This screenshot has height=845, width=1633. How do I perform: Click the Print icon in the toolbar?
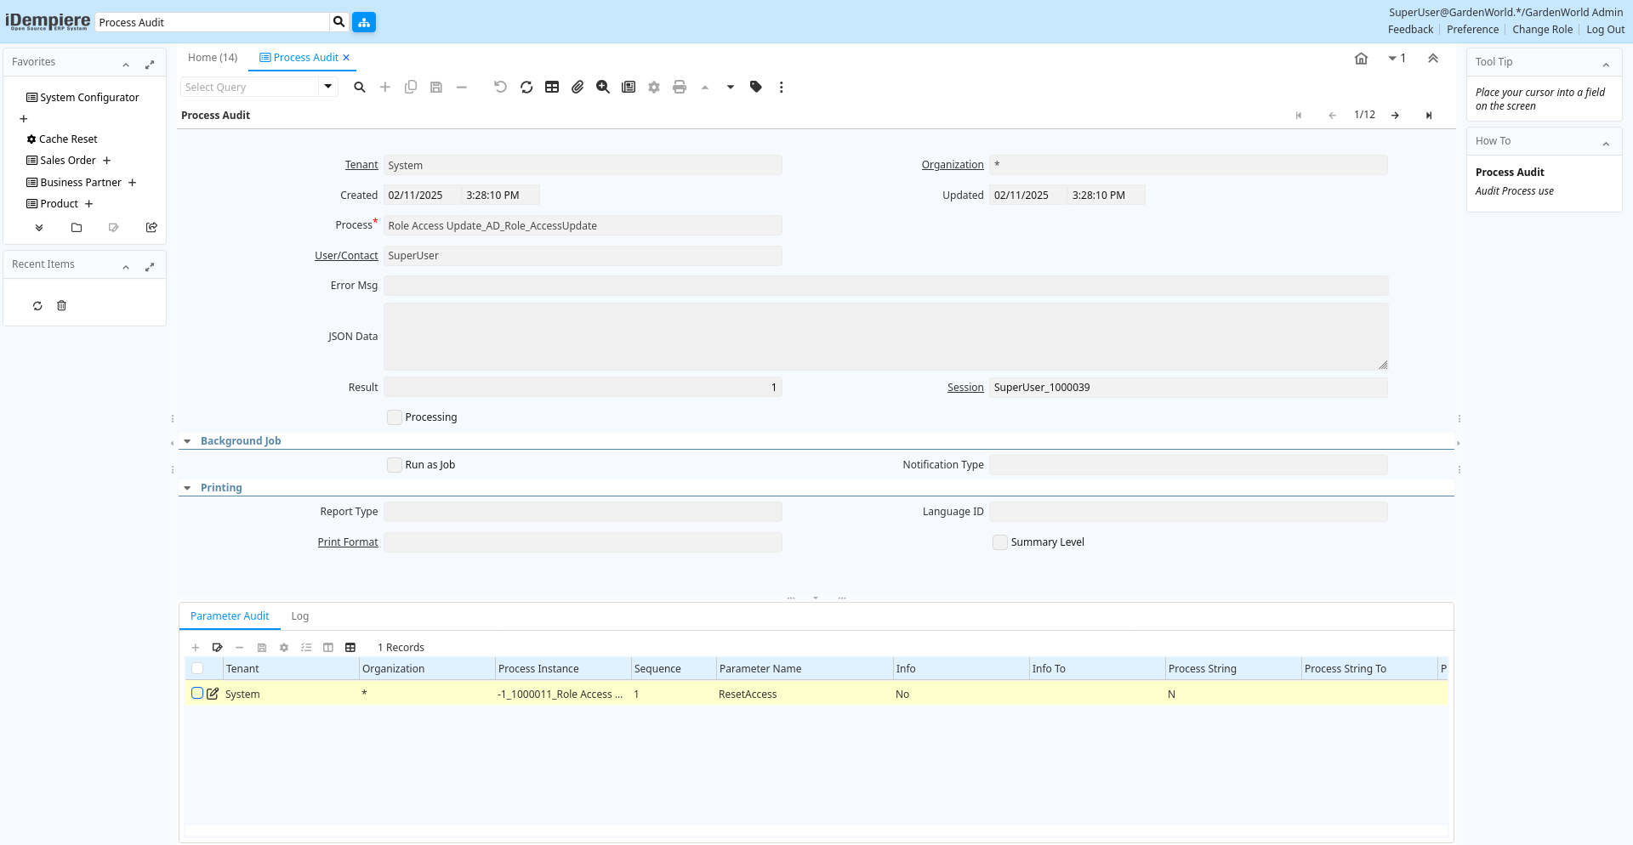tap(680, 87)
